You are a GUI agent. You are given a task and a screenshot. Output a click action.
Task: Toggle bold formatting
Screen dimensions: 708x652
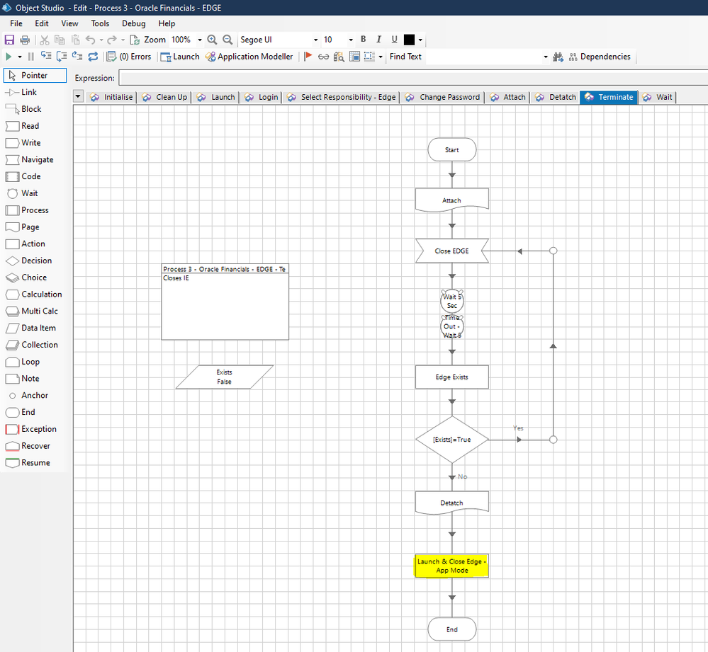click(364, 40)
